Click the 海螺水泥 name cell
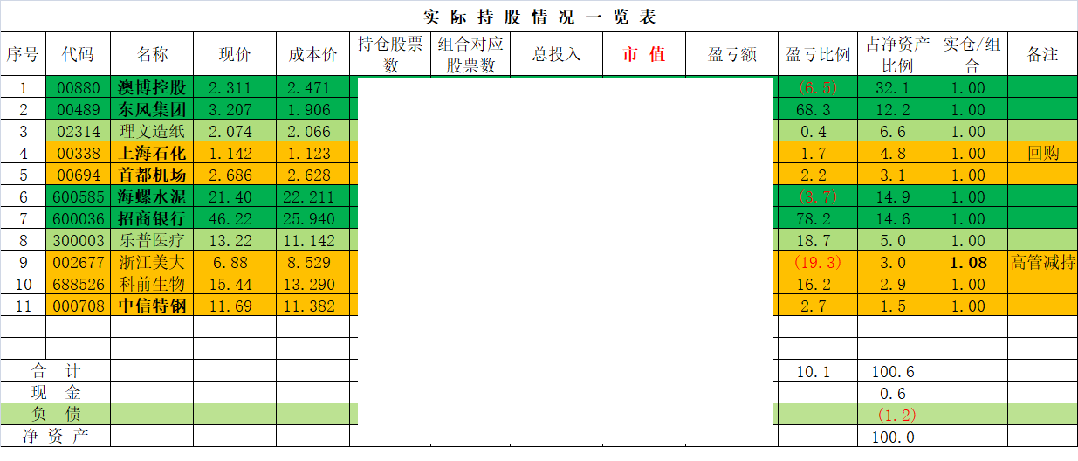The image size is (1078, 461). (x=152, y=197)
